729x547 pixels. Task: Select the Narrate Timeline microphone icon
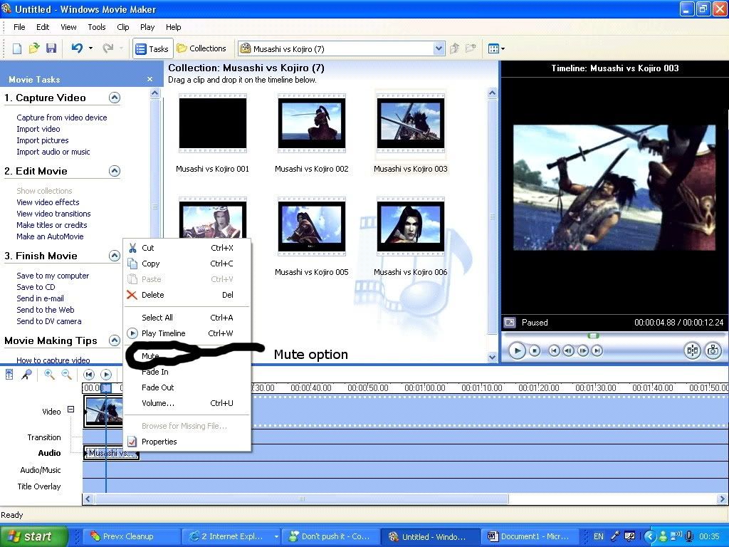(x=26, y=374)
